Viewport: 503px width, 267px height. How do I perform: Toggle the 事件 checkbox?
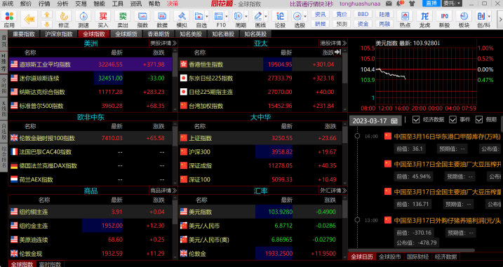point(452,120)
